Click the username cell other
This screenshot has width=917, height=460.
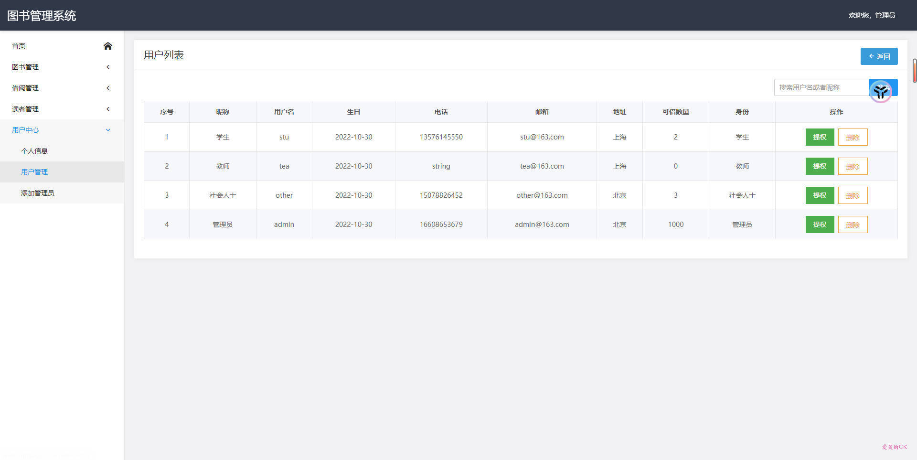(284, 195)
